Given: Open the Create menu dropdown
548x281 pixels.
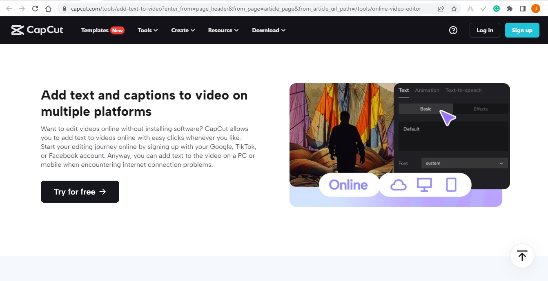Looking at the screenshot, I should coord(182,30).
